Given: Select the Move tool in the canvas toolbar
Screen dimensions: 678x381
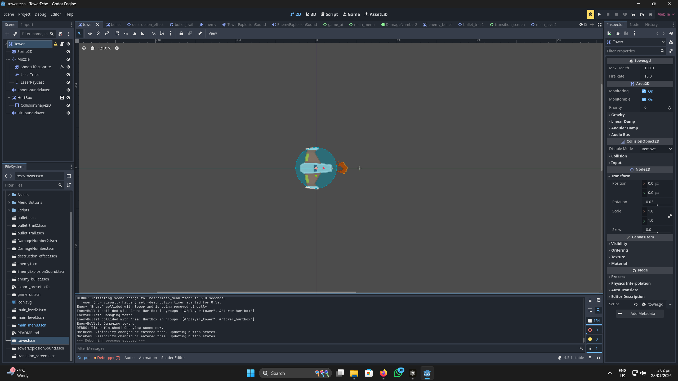Looking at the screenshot, I should click(x=90, y=33).
